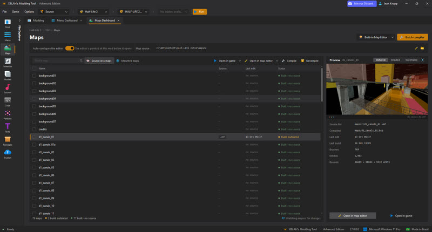Click the Made in Brazil flag entry
Screen dimensions: 432x232
click(417, 229)
